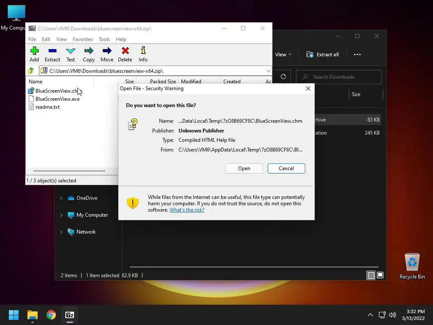Open the View dropdown in File Explorer
The width and height of the screenshot is (433, 325).
(283, 55)
